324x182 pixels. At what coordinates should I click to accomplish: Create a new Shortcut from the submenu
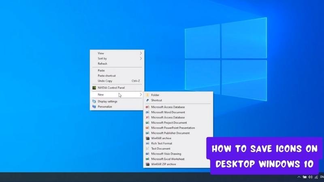[178, 100]
